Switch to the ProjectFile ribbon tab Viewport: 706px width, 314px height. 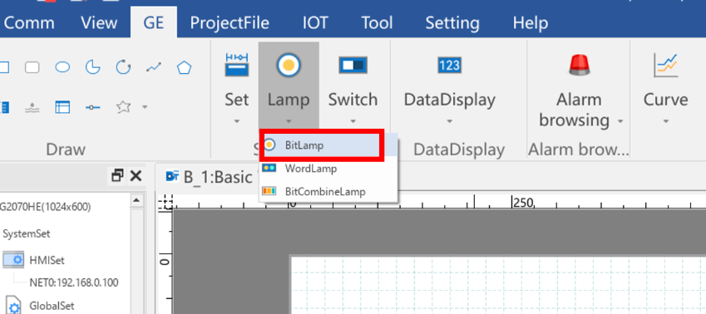tap(230, 22)
